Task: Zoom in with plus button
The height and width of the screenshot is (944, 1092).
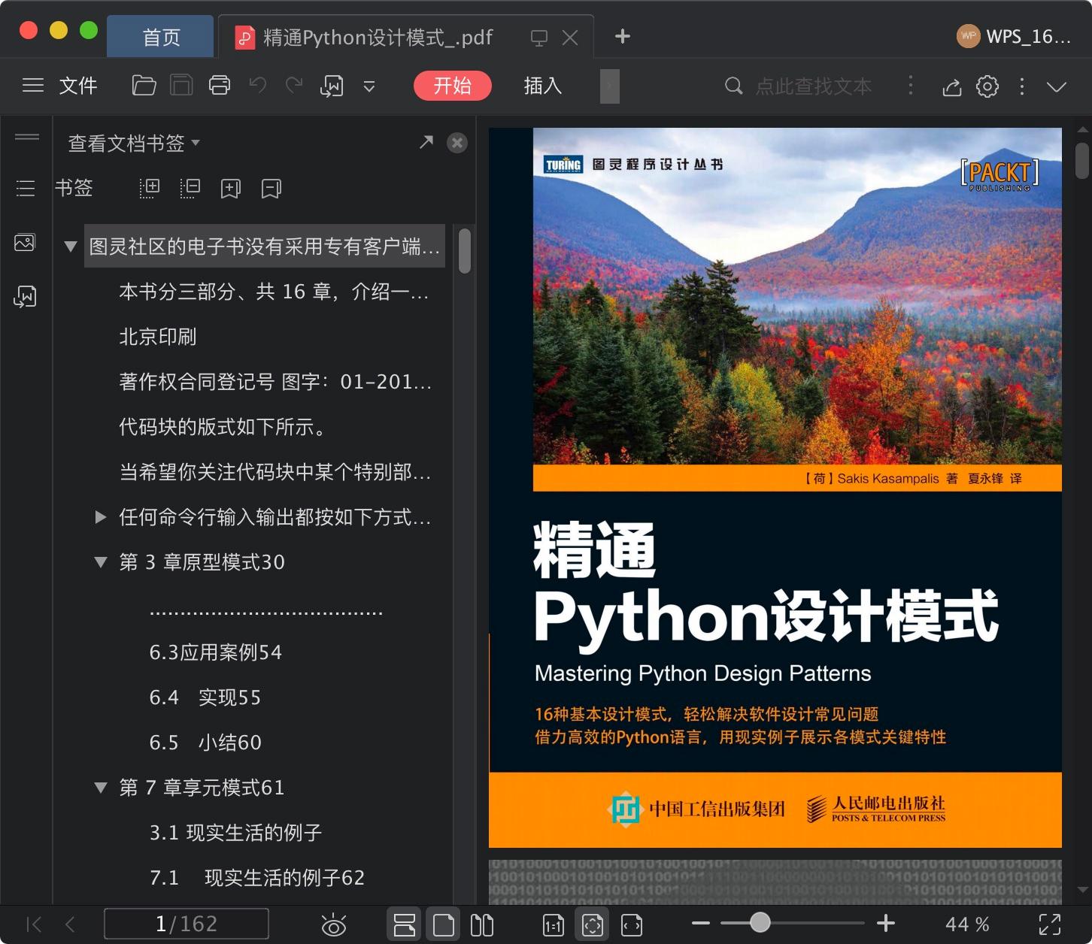Action: point(886,923)
